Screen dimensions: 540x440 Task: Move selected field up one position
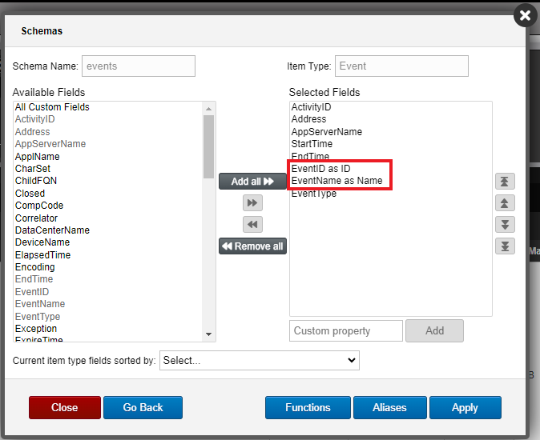(x=505, y=203)
